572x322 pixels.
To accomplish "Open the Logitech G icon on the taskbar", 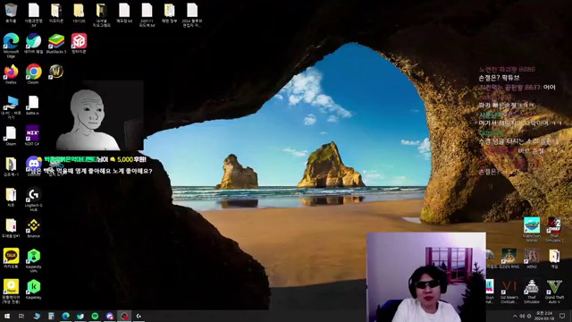I will pos(139,316).
